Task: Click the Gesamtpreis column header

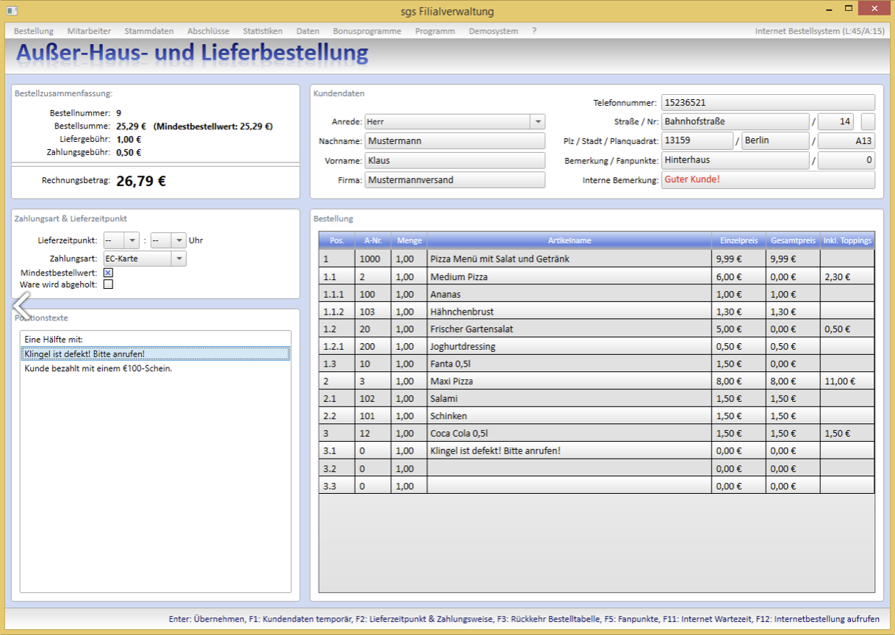Action: [x=793, y=240]
